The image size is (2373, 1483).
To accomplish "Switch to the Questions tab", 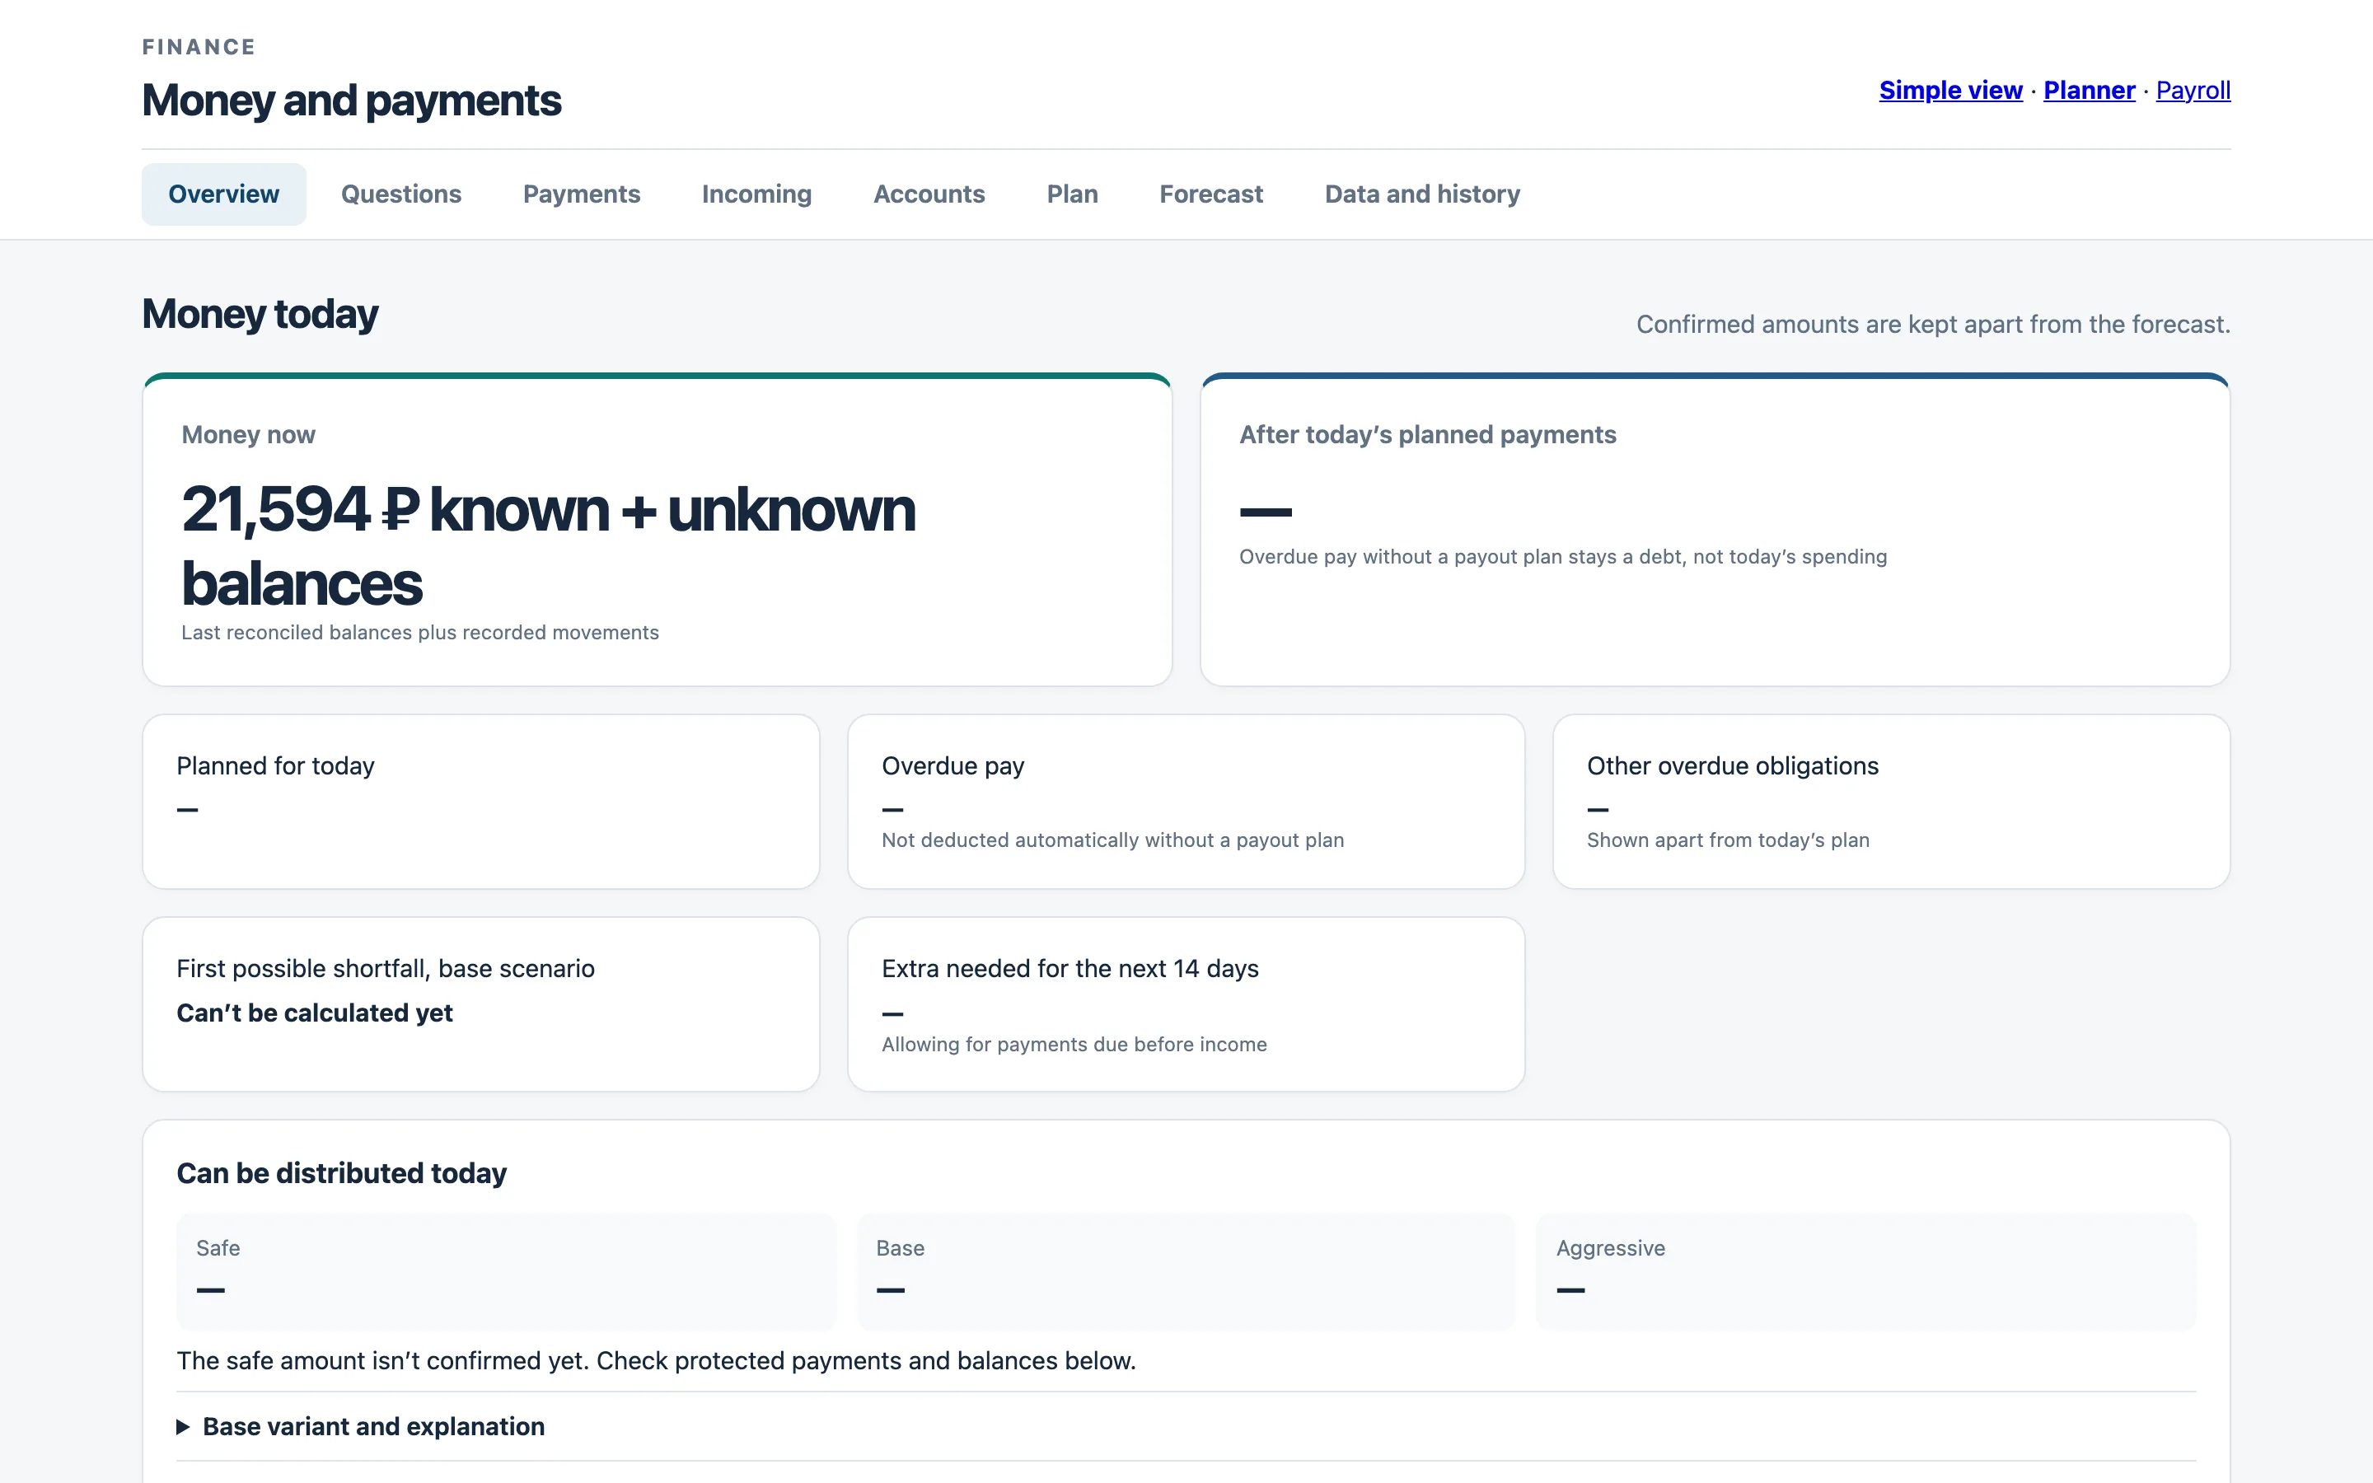I will pyautogui.click(x=401, y=194).
